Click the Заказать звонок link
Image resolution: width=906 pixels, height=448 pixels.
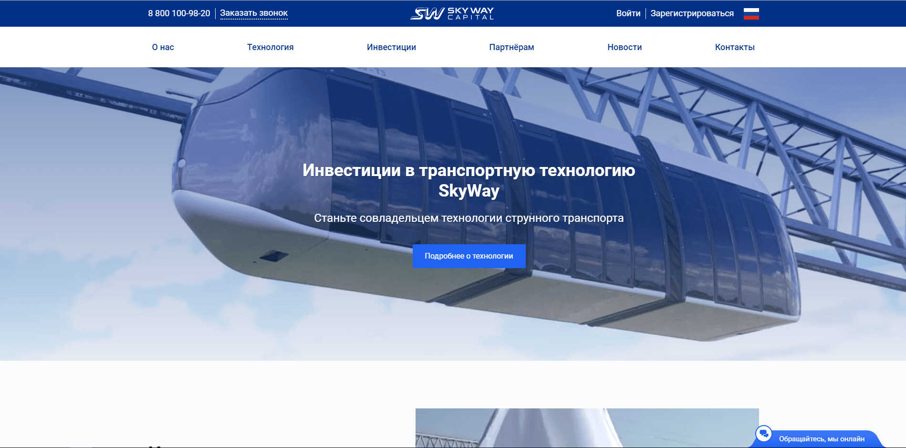253,13
